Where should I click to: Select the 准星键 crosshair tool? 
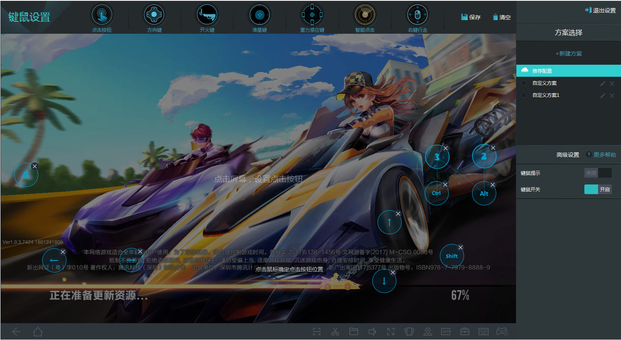260,16
